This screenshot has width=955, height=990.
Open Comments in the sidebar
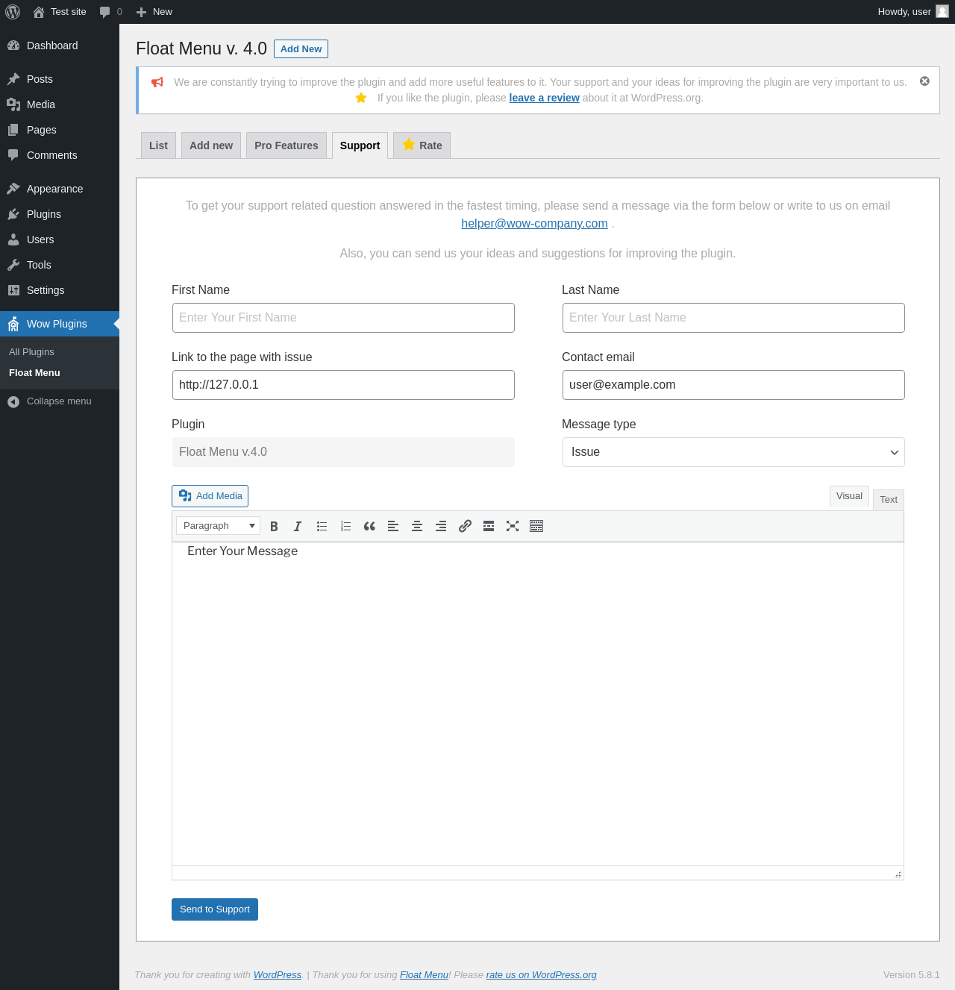pyautogui.click(x=60, y=155)
